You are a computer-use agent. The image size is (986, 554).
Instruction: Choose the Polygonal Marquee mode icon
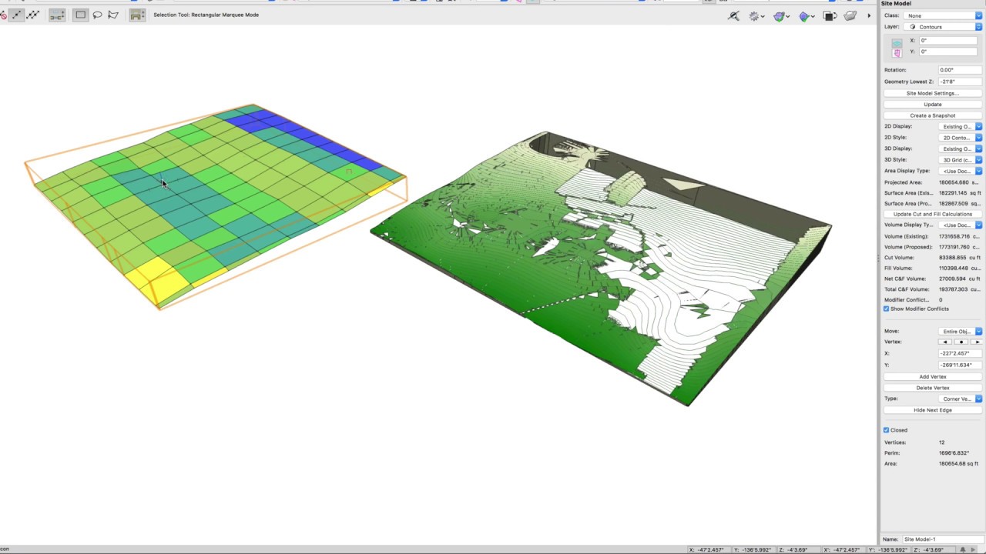tap(113, 15)
